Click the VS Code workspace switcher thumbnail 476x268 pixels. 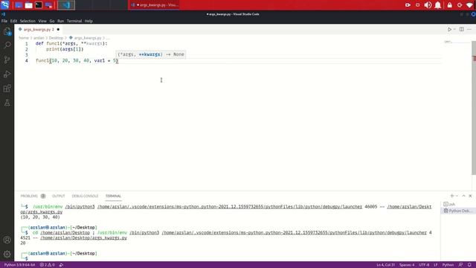click(x=66, y=5)
